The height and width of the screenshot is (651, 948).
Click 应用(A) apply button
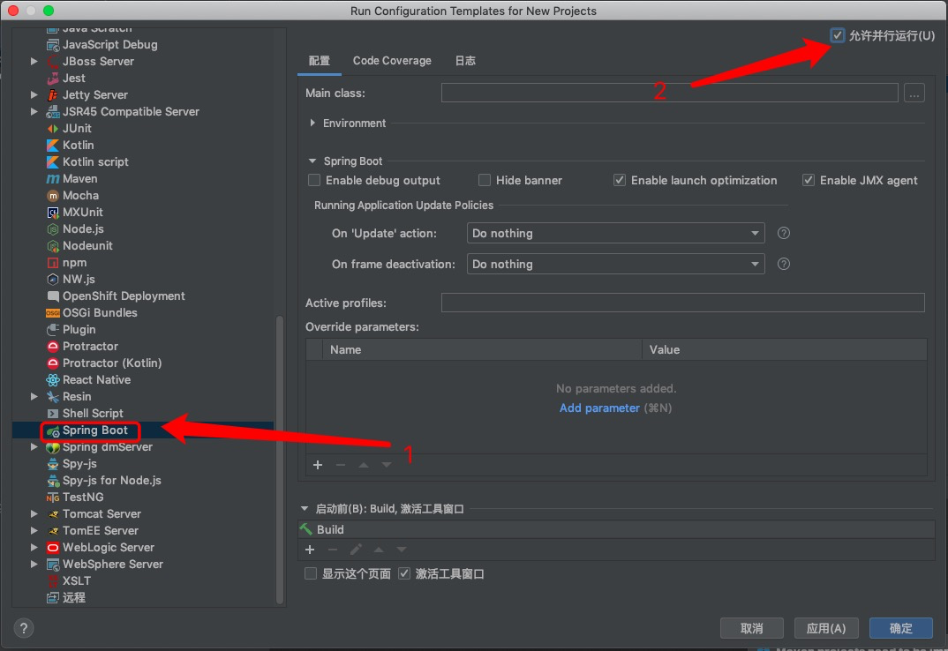[826, 628]
